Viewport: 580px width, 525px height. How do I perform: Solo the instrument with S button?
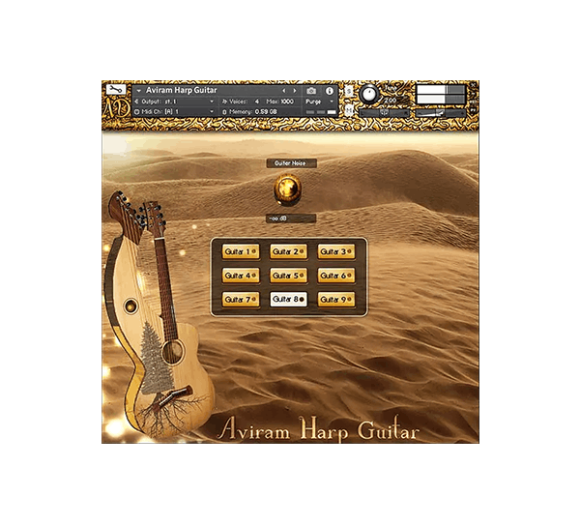(x=349, y=91)
